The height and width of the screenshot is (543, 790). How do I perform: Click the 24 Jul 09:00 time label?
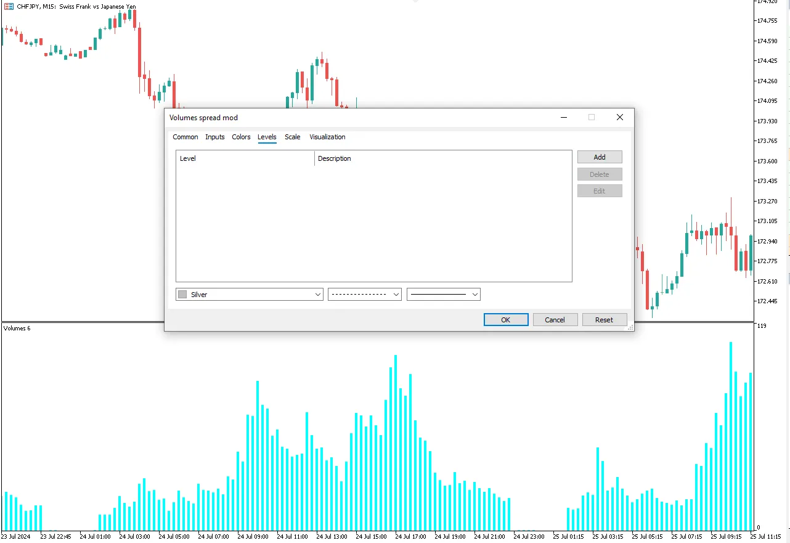pyautogui.click(x=253, y=536)
